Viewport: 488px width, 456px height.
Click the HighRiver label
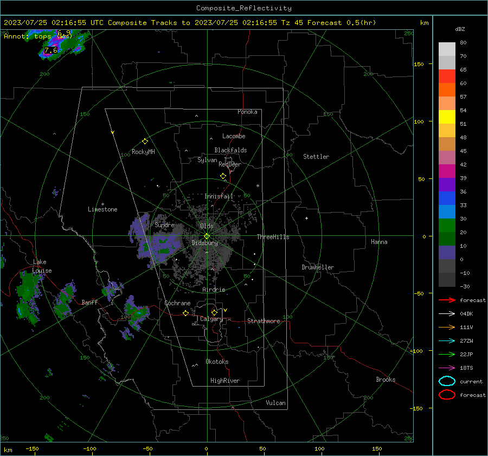225,381
